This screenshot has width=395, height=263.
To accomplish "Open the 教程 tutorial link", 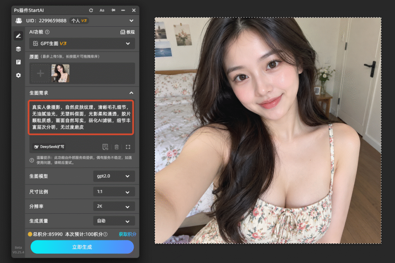I will pos(127,32).
